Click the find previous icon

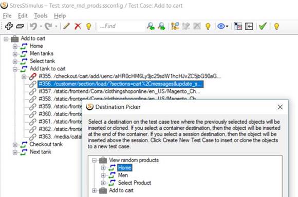(x=151, y=26)
